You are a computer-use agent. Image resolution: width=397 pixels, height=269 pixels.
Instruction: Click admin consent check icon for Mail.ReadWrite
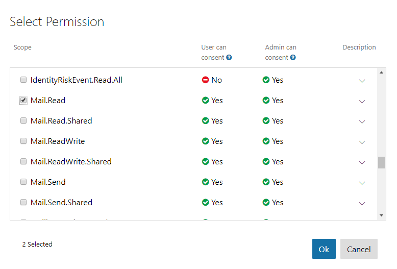266,141
